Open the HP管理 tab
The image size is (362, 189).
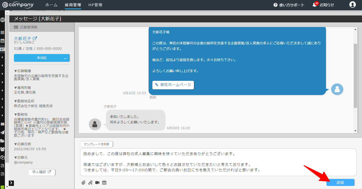pos(95,5)
